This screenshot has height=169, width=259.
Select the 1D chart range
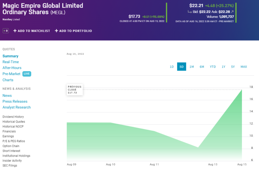(x=172, y=67)
